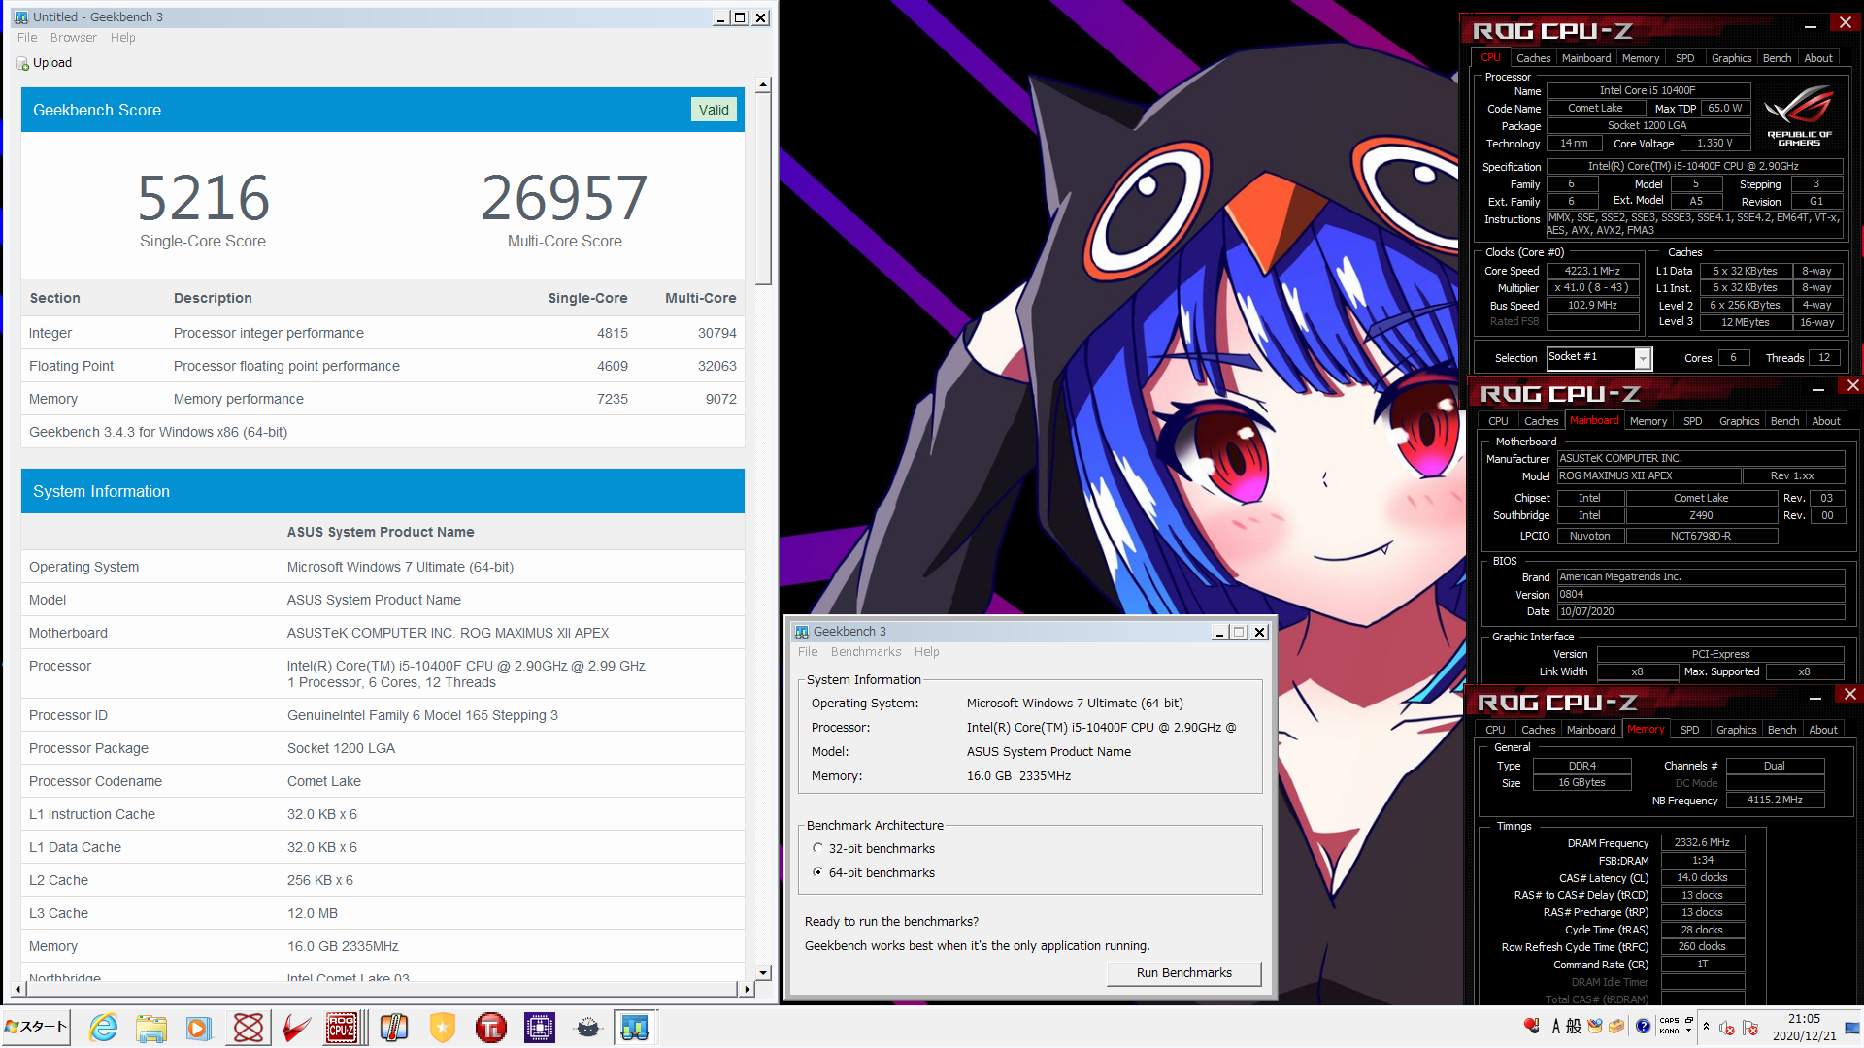Click the CPU-Z Core Speed value 4223.1 MHz
Viewport: 1864px width, 1048px height.
click(x=1592, y=272)
